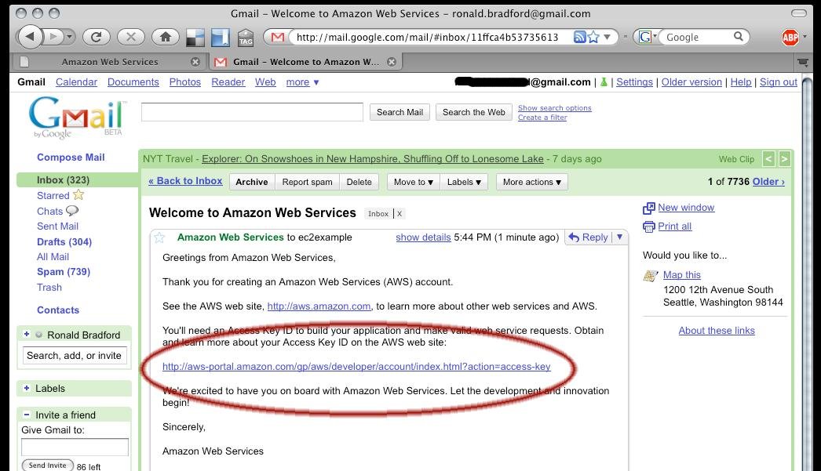The image size is (821, 471).
Task: Show next web clip arrow
Action: pos(784,158)
